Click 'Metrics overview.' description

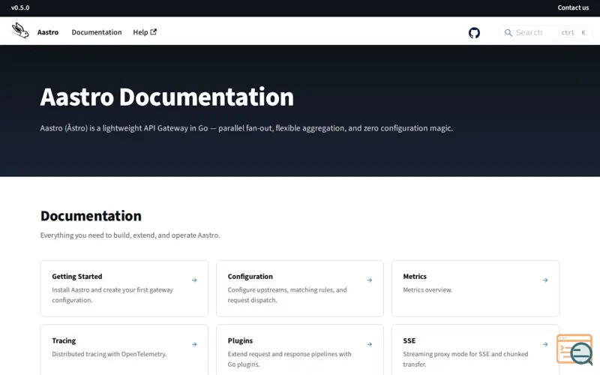click(427, 290)
